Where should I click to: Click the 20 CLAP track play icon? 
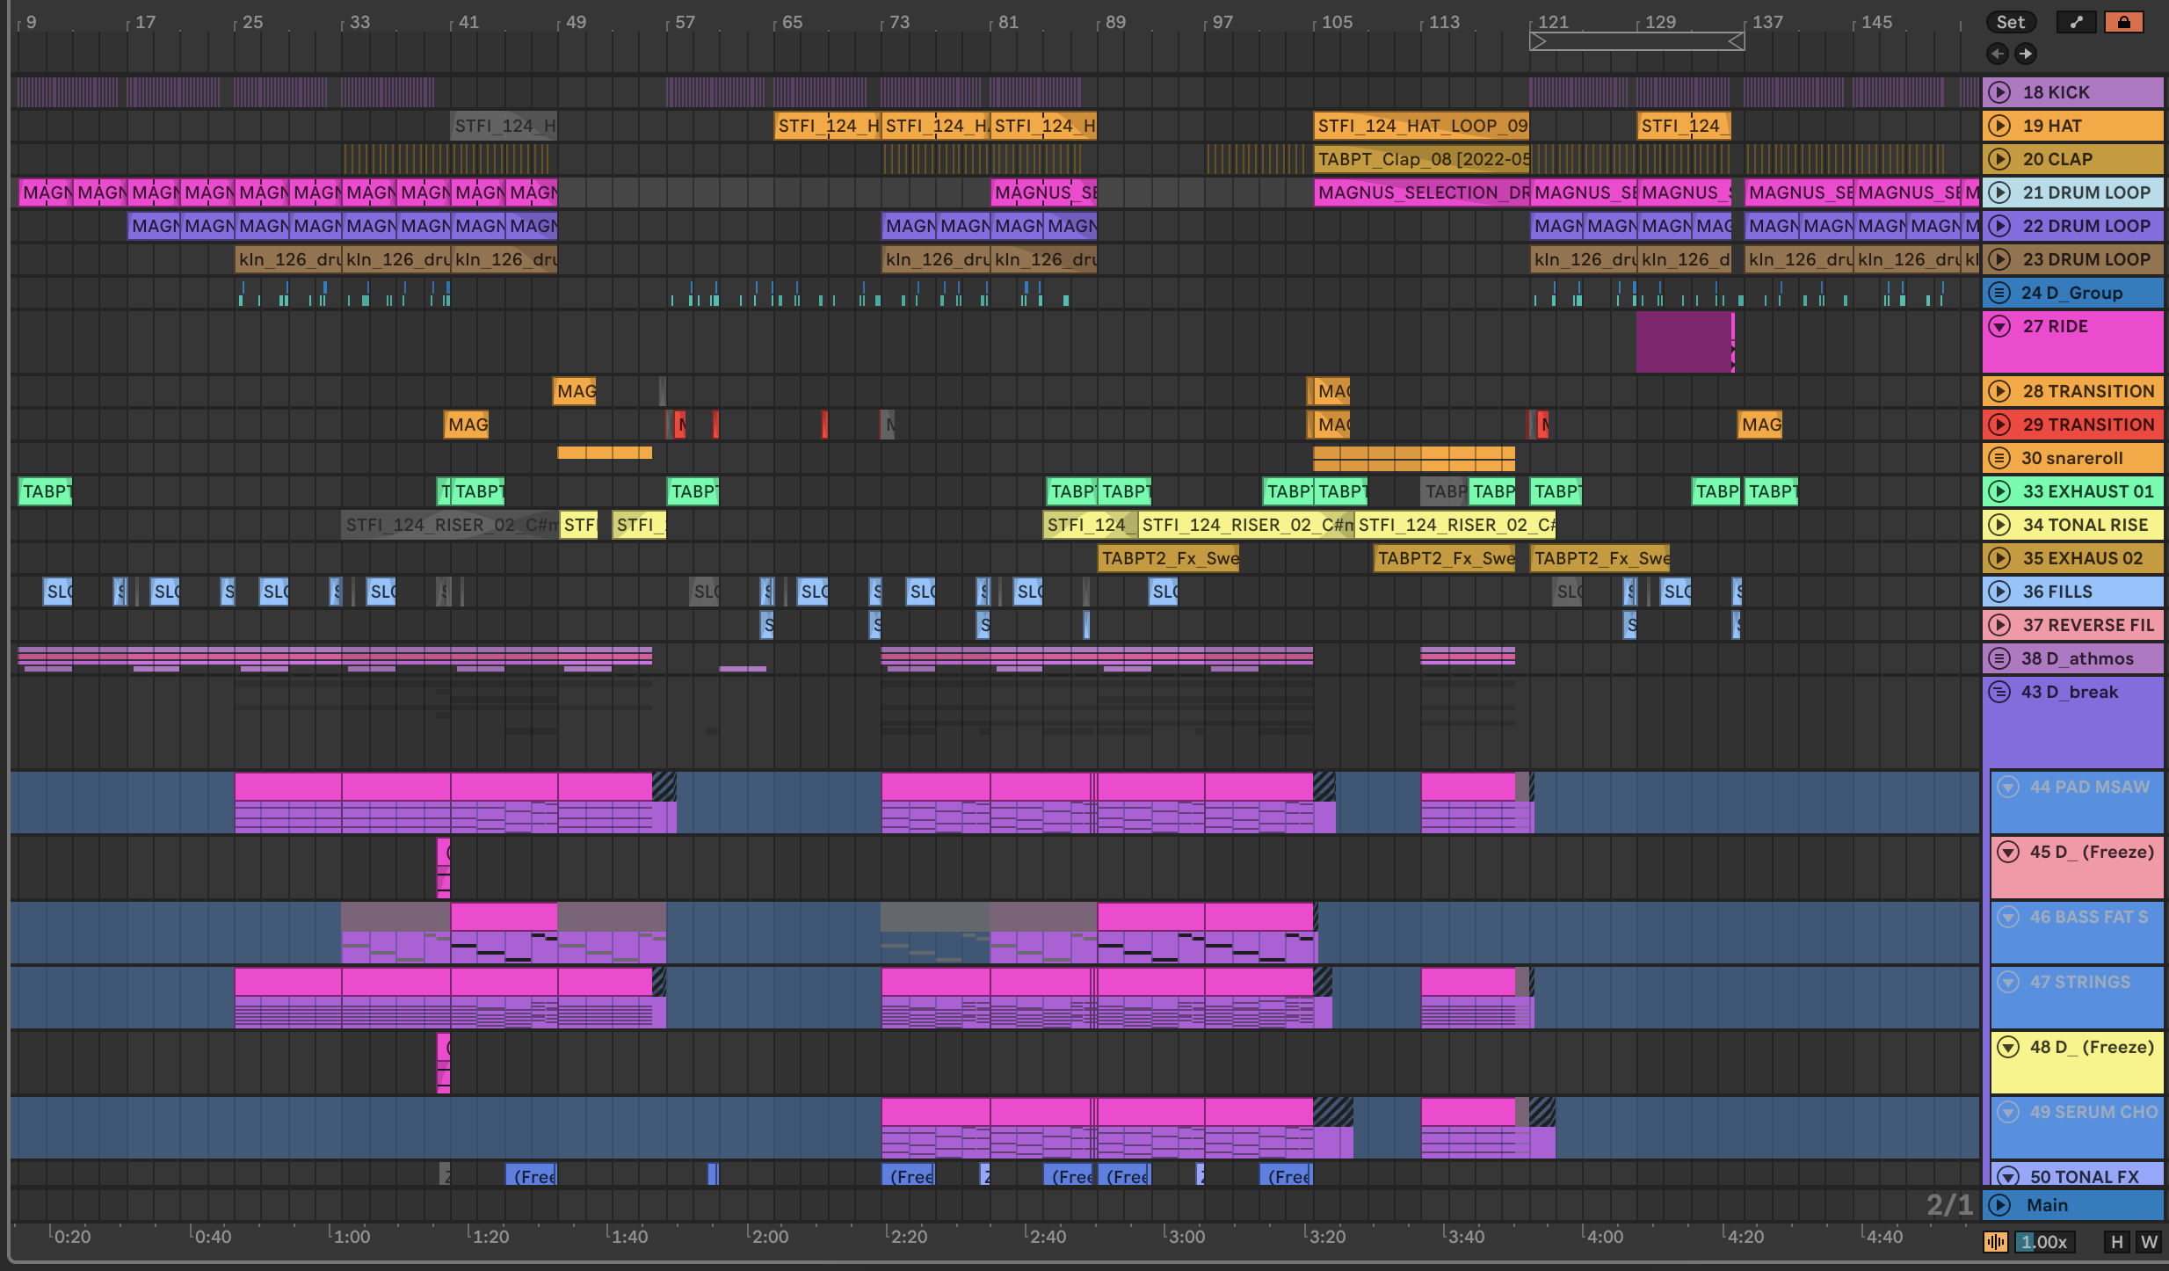tap(1999, 159)
